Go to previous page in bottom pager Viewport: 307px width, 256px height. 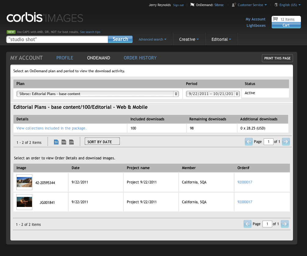(x=248, y=224)
